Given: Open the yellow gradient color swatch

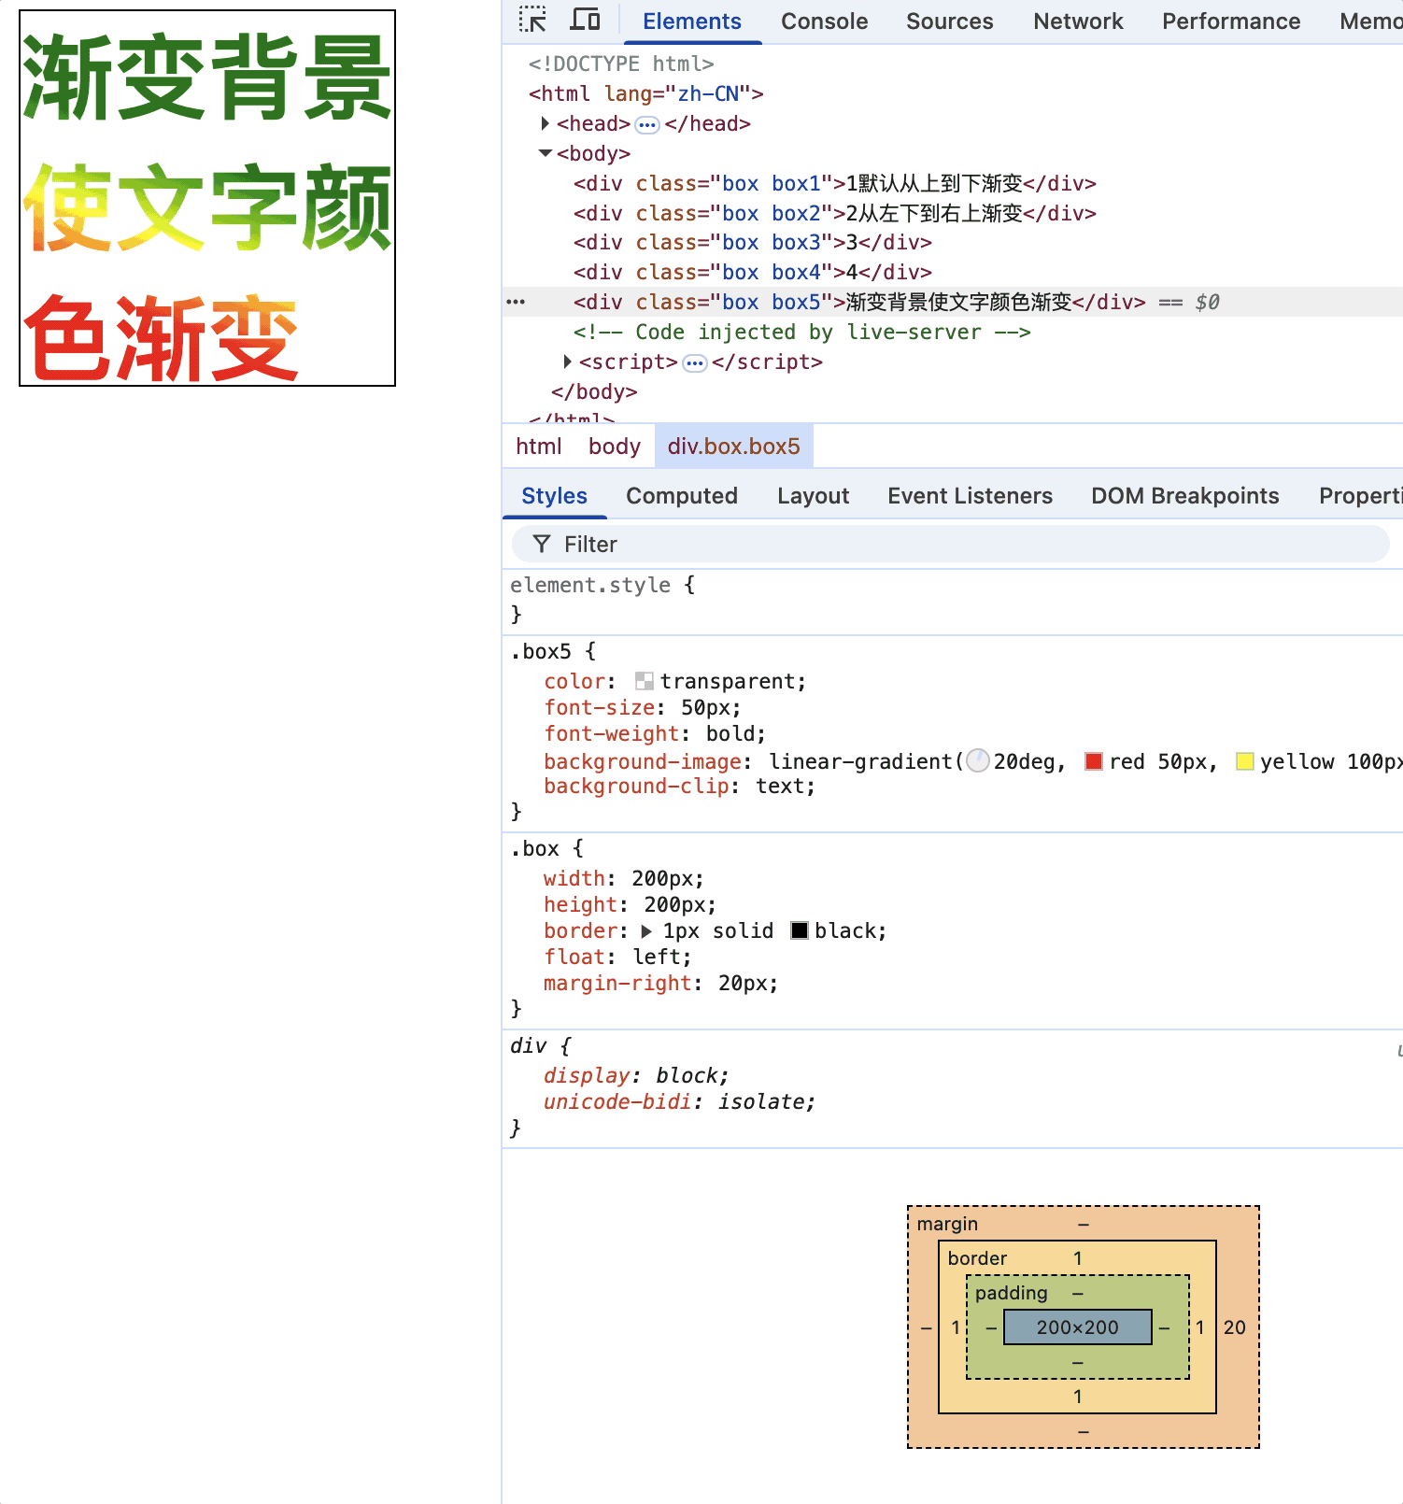Looking at the screenshot, I should pyautogui.click(x=1244, y=761).
